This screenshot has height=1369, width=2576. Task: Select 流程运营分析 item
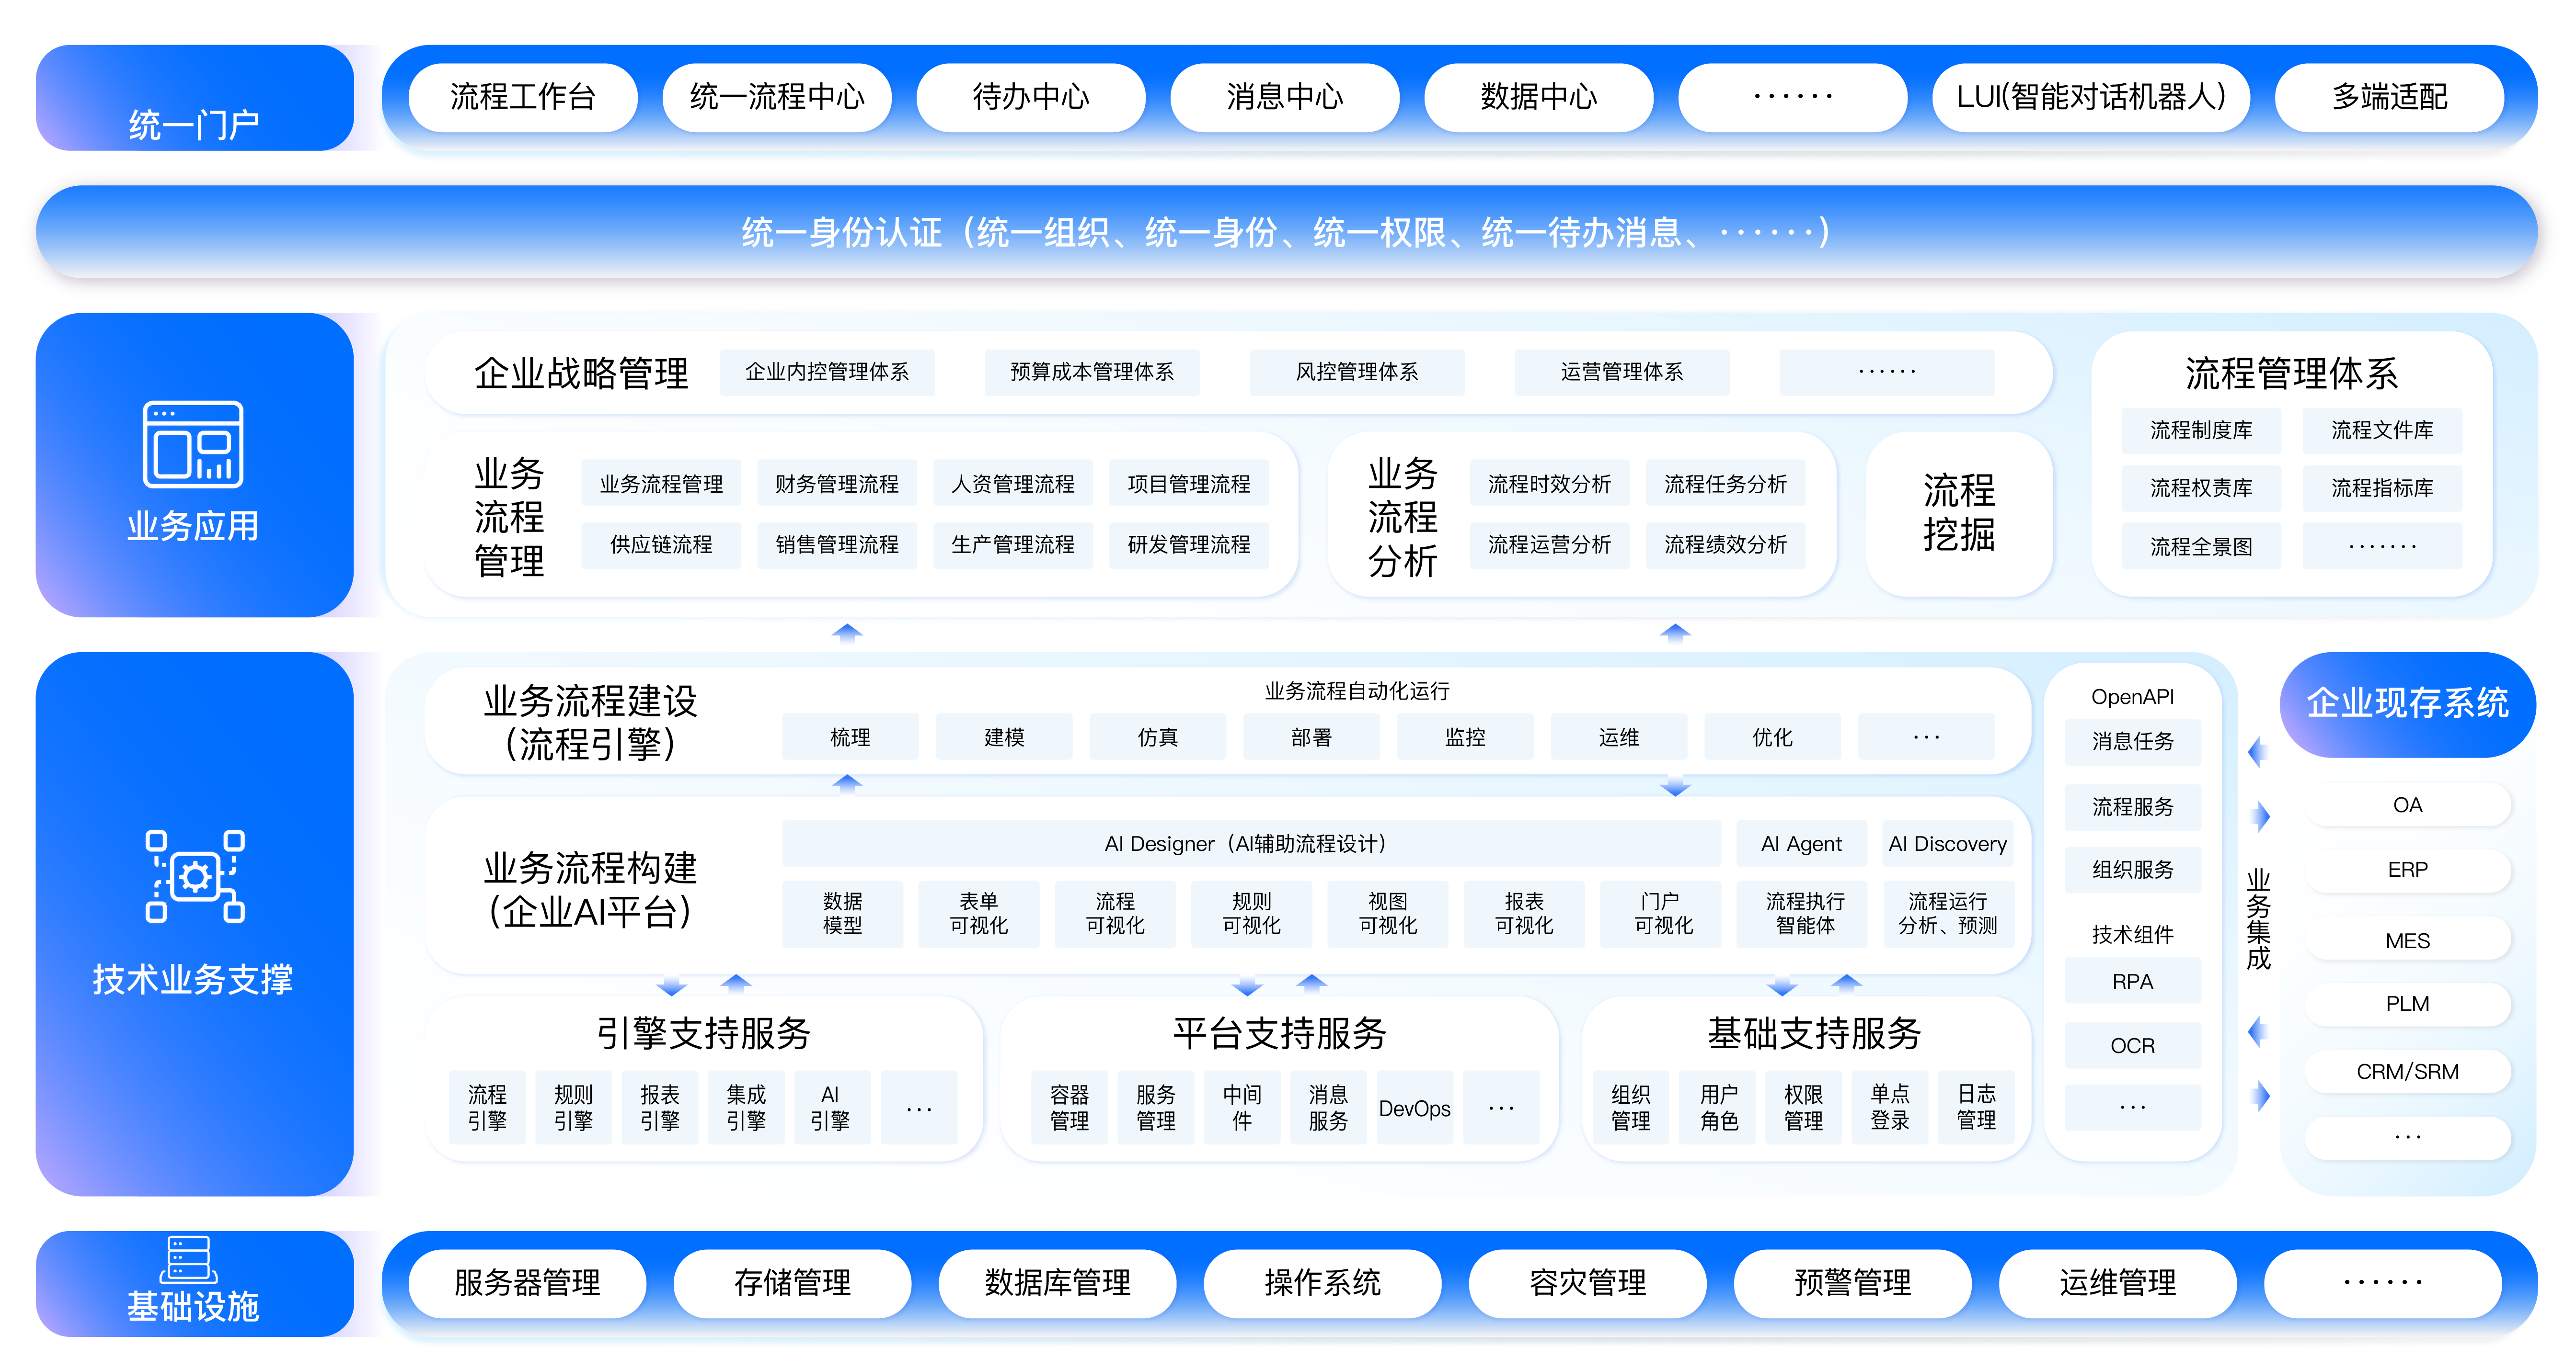click(1550, 544)
